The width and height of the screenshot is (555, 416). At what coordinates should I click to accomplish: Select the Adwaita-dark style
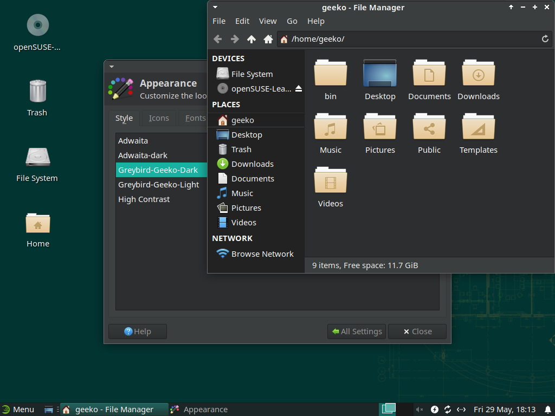pos(143,155)
